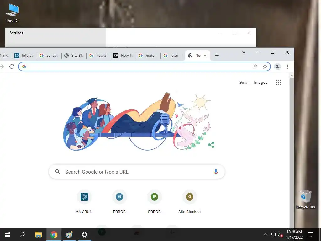Image resolution: width=321 pixels, height=241 pixels.
Task: Switch to the partially visible ANY.RUN tab
Action: click(x=5, y=56)
